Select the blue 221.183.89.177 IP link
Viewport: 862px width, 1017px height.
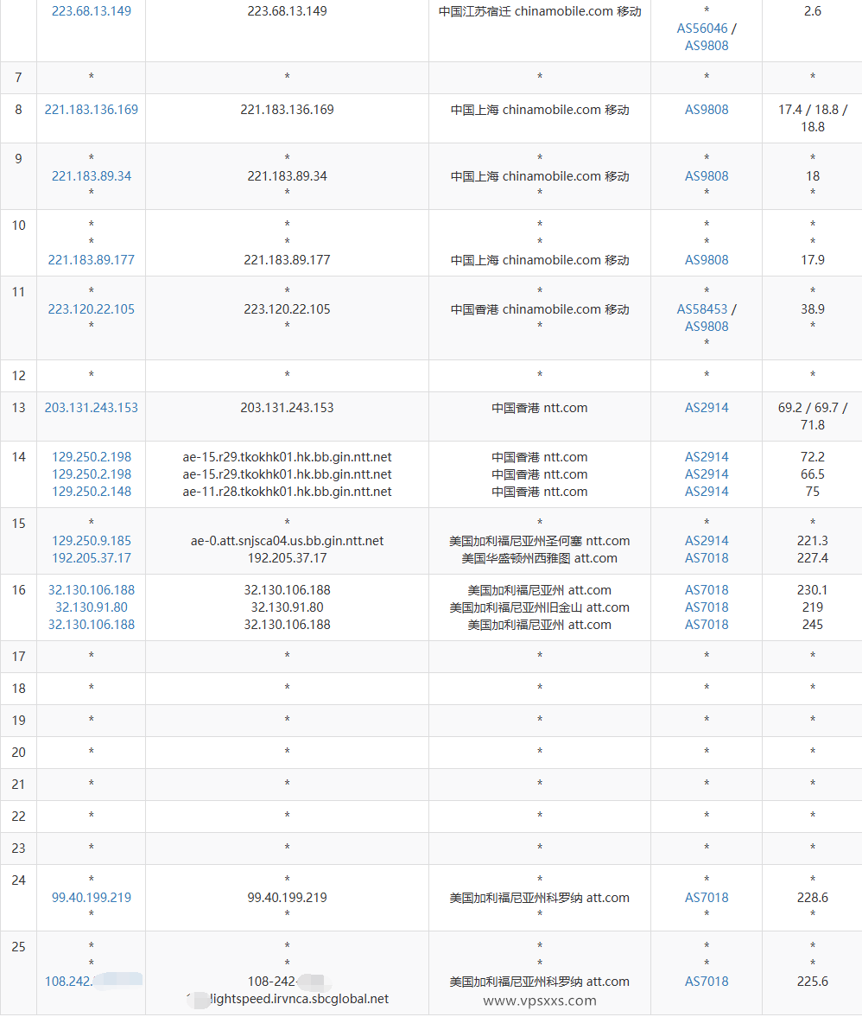tap(92, 260)
